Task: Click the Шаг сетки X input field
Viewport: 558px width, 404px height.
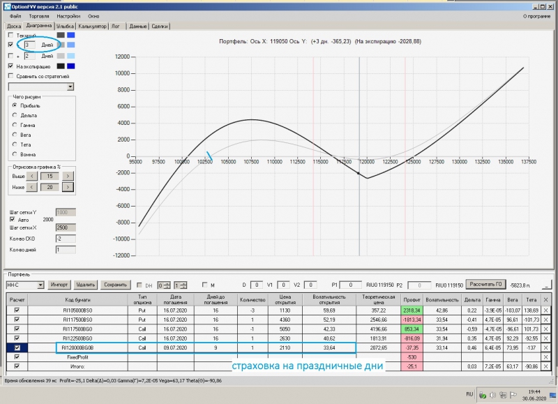Action: (66, 227)
